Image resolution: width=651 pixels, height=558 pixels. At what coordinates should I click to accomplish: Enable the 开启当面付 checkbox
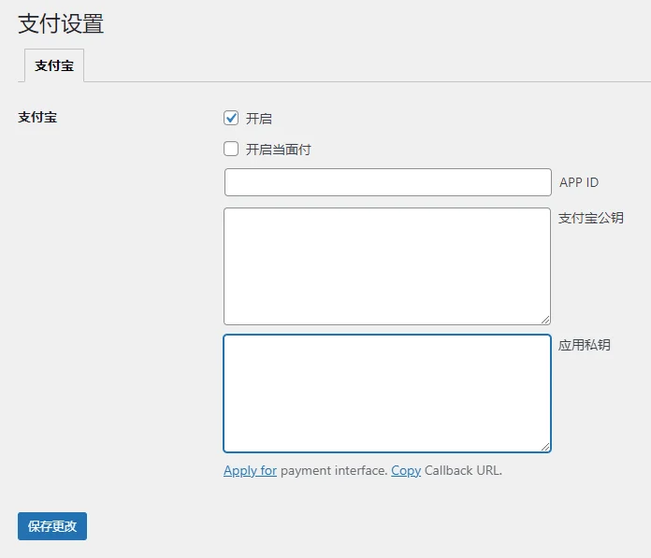231,149
